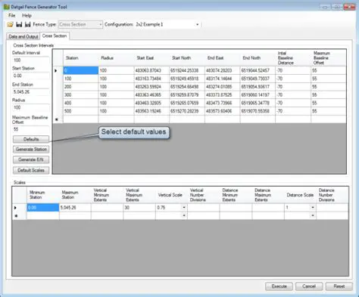The width and height of the screenshot is (359, 297).
Task: Click the Datgel app icon in title bar
Action: [7, 7]
